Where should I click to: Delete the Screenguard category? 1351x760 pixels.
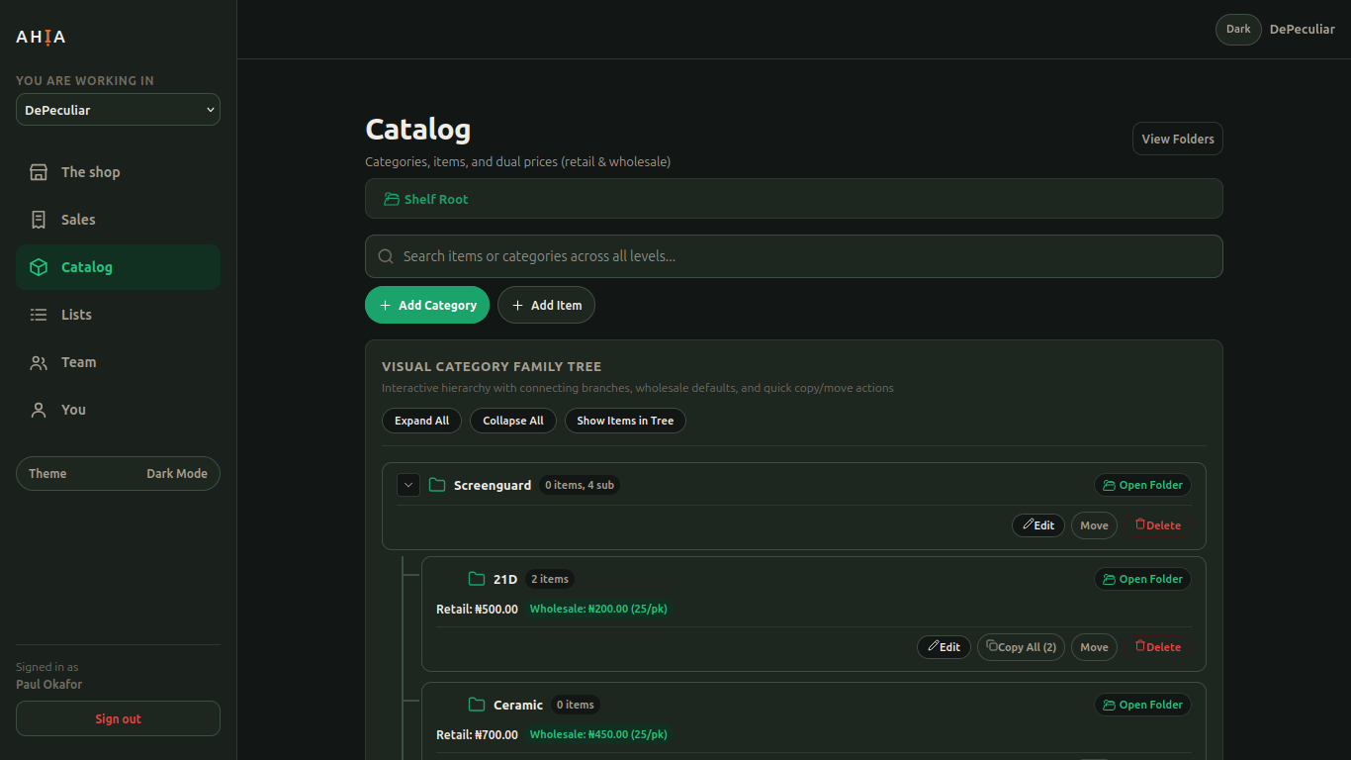(x=1157, y=525)
